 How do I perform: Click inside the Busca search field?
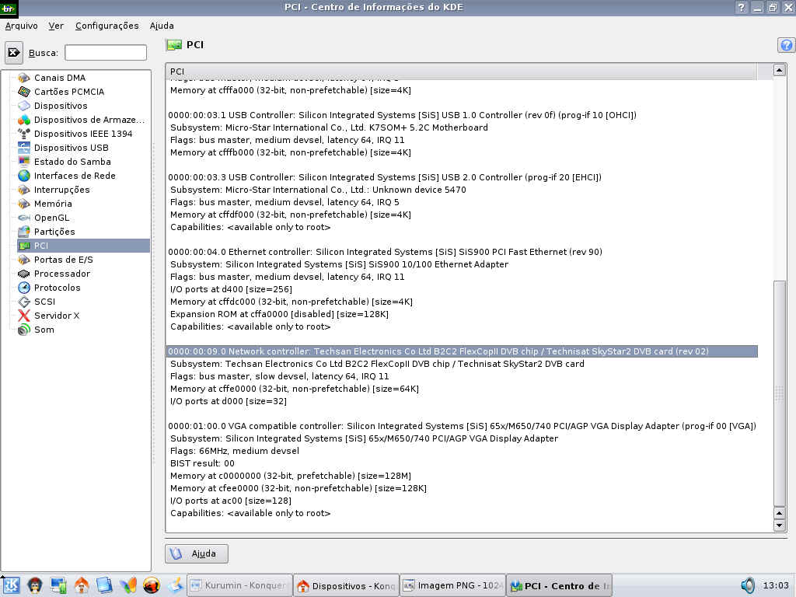106,53
